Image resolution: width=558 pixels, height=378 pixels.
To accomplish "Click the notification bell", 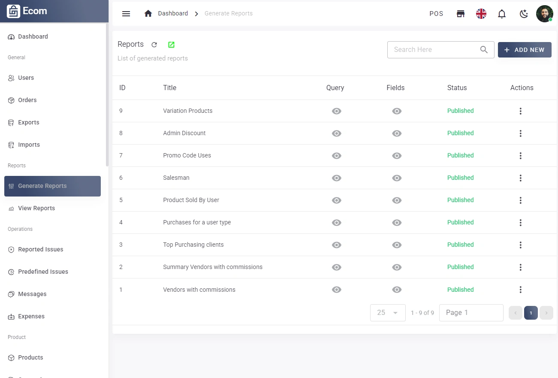I will 502,13.
